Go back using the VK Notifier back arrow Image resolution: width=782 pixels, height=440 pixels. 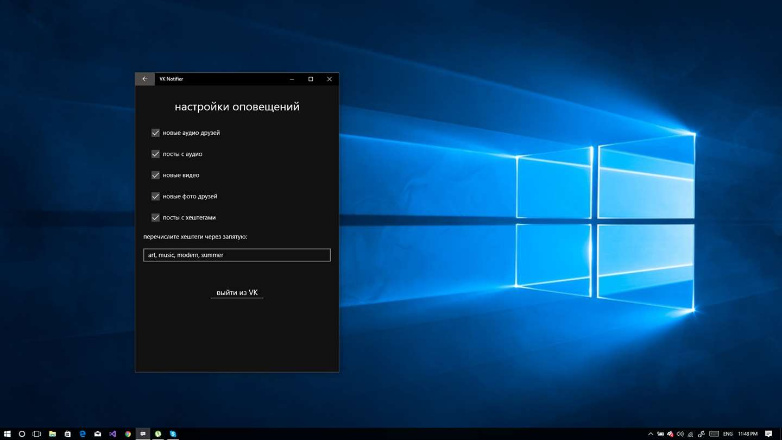point(144,79)
